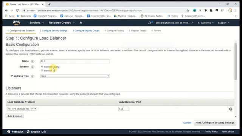This screenshot has height=136, width=242.
Task: Switch to 1. Configure Load Balancer tab
Action: (x=21, y=31)
